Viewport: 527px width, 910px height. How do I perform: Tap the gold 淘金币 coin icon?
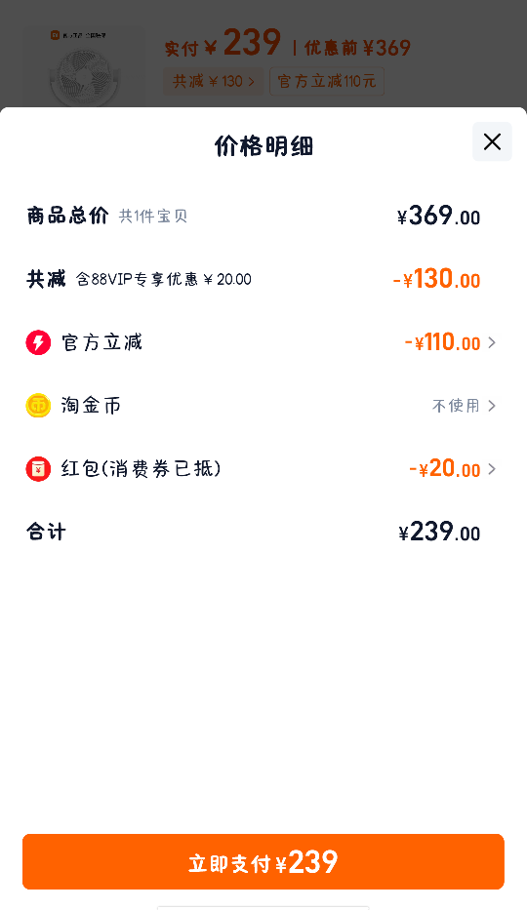point(38,406)
